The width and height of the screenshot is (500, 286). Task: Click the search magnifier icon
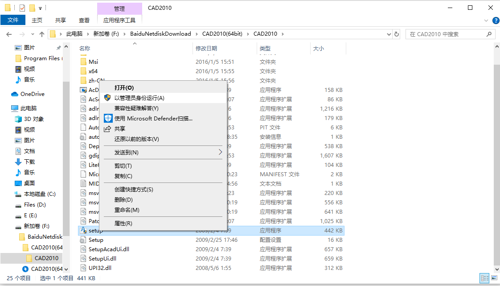point(489,34)
